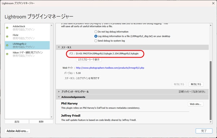Screen dimensions: 217x138
Task: Expand the プラグインオーサリングツール section
Action: click(59, 92)
